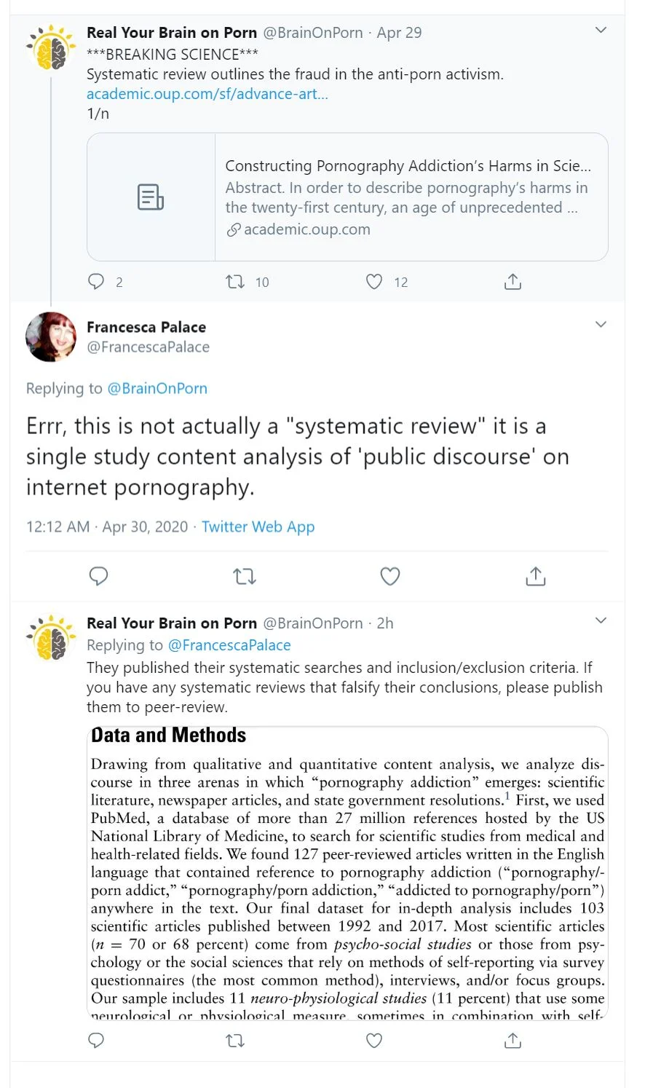Open the Twitter Web App source link

258,527
